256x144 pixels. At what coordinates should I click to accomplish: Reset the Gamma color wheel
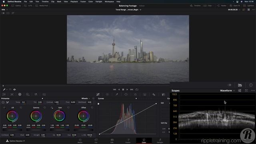(x=45, y=108)
